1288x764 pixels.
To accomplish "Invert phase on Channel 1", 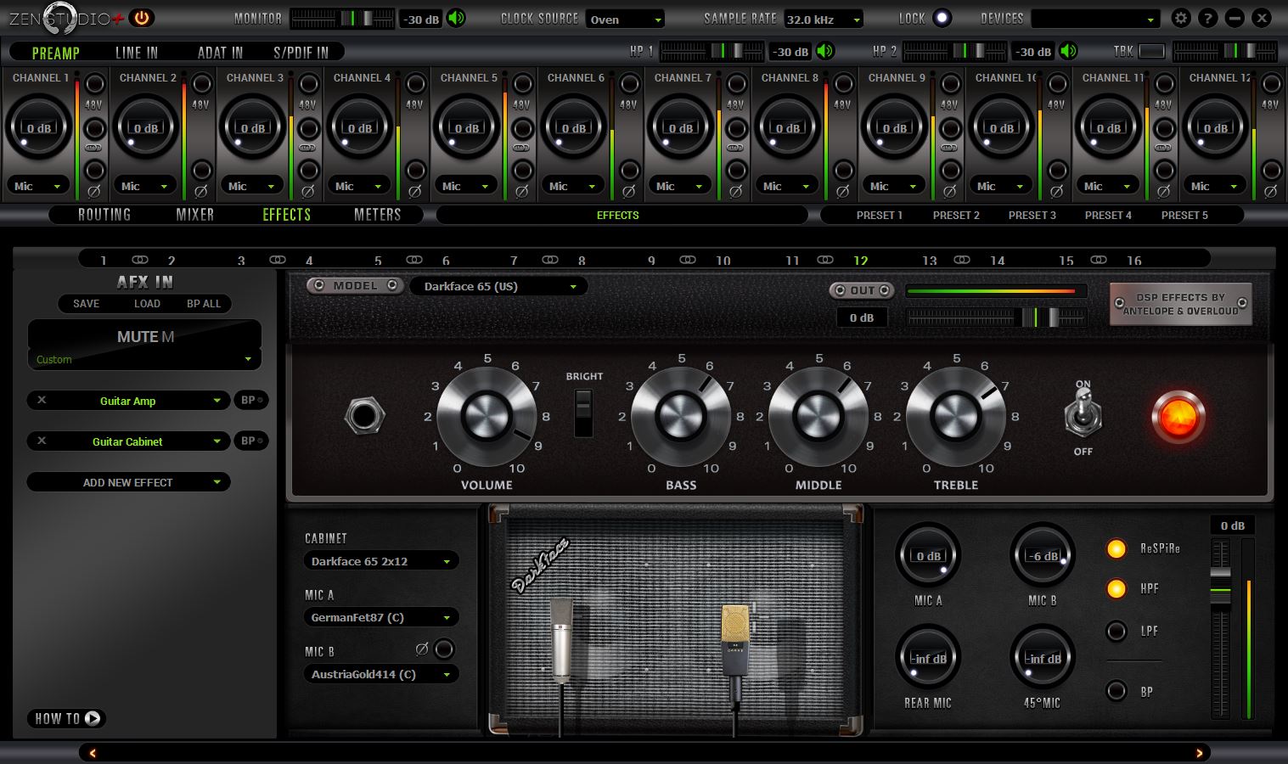I will click(94, 192).
